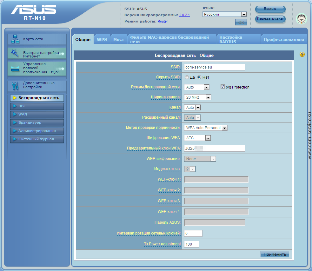Image resolution: width=312 pixels, height=271 pixels.
Task: Click the EzQoS bandwidth management icon
Action: 15,69
